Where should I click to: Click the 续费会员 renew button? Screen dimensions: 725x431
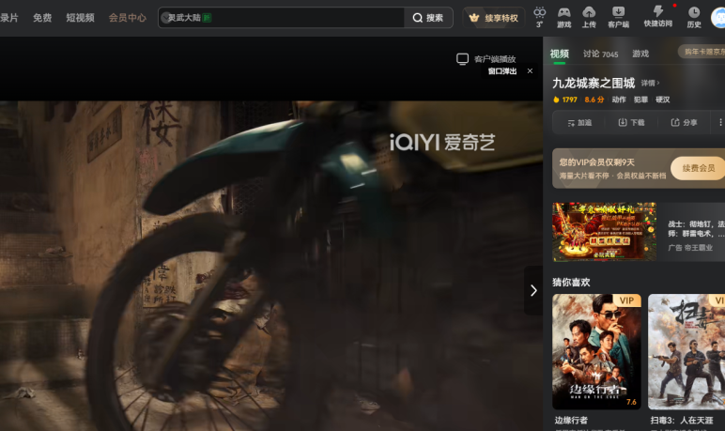tap(698, 168)
